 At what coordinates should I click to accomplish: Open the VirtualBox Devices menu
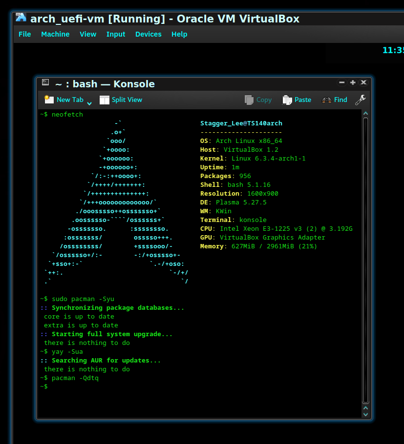pyautogui.click(x=149, y=34)
